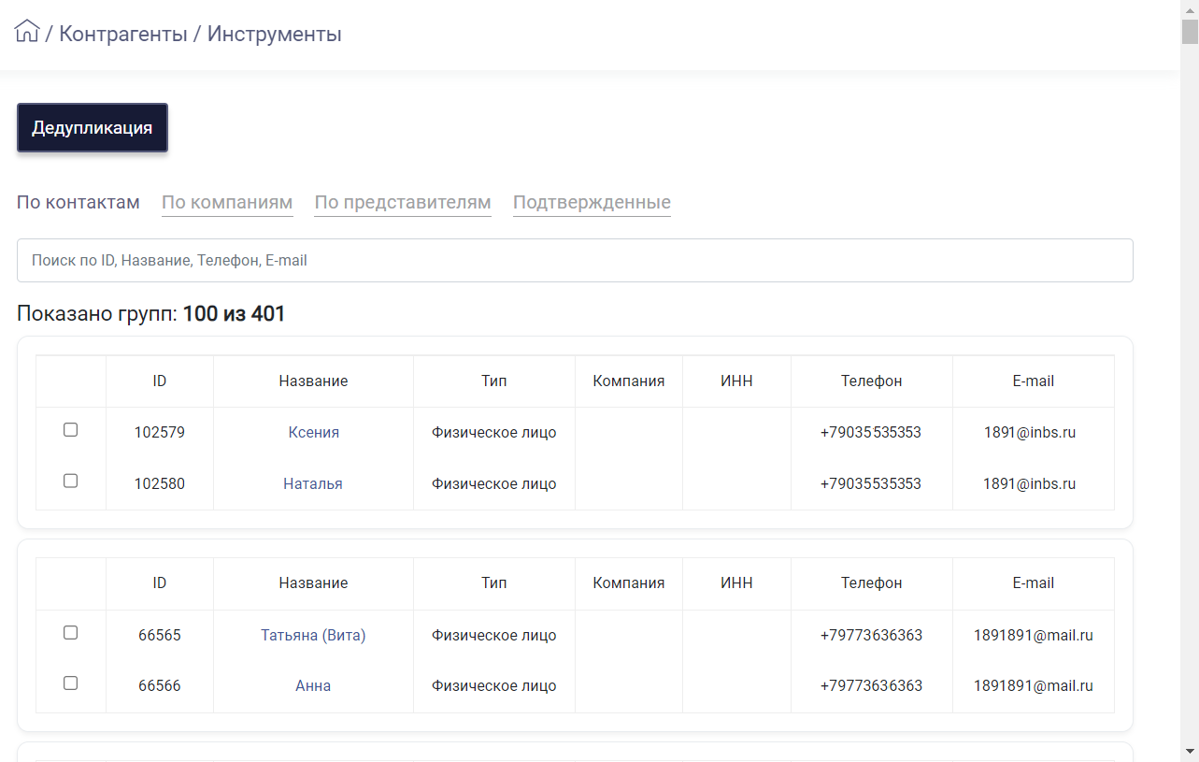
Task: Click the ID cell 102579
Action: click(x=160, y=432)
